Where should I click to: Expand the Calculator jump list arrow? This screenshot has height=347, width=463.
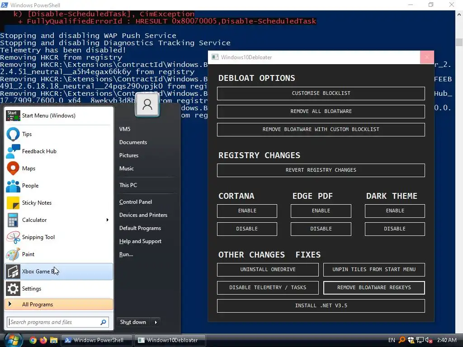108,220
